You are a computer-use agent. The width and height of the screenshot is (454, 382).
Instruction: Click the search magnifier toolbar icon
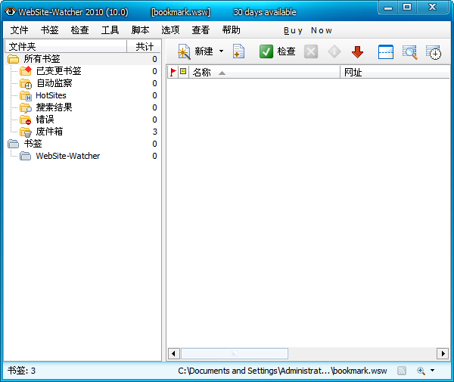tap(409, 52)
